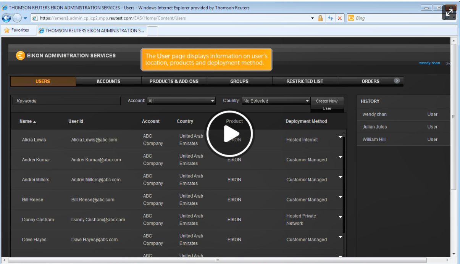Viewport: 460px width, 264px height.
Task: Expand the Bill Reese row arrow
Action: coord(340,197)
